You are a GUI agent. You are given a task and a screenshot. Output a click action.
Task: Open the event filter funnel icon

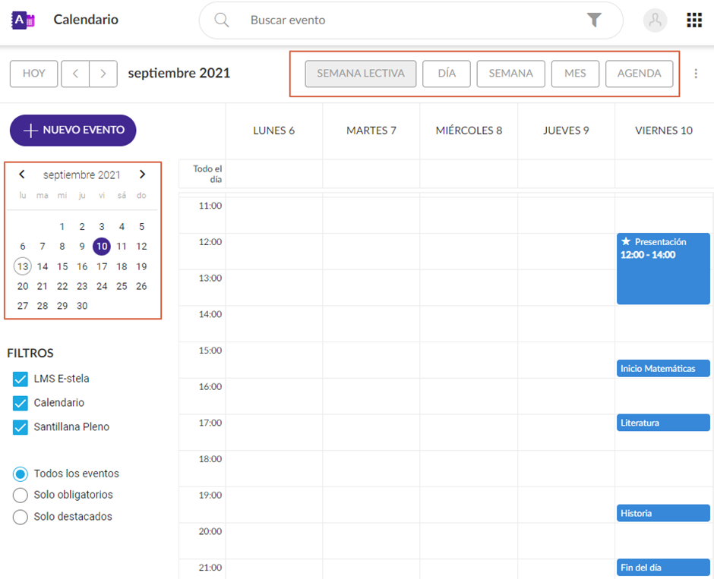pyautogui.click(x=594, y=20)
